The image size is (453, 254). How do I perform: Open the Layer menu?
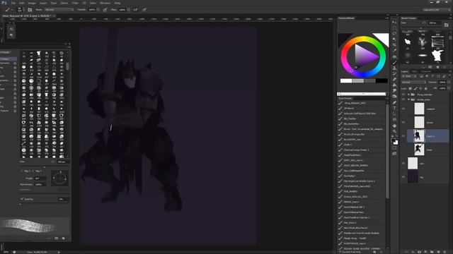click(x=43, y=3)
